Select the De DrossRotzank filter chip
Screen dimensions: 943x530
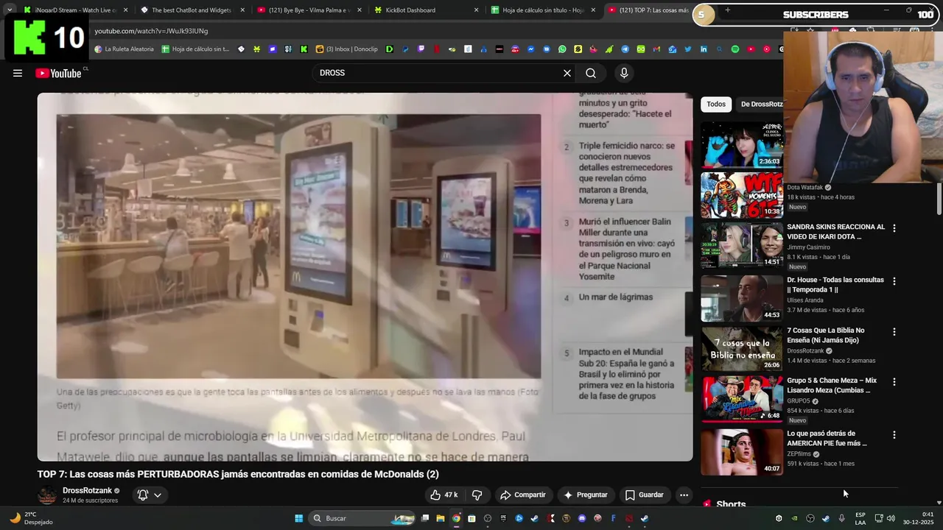point(761,104)
